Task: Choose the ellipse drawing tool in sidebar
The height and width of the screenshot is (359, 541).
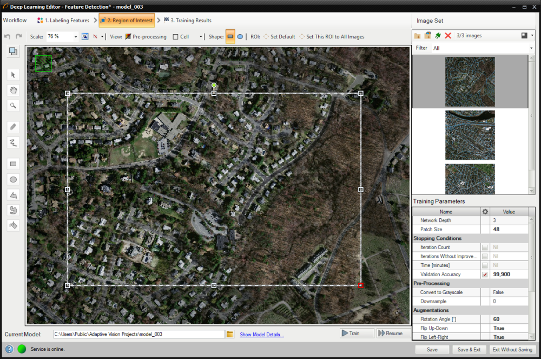Action: coord(14,179)
